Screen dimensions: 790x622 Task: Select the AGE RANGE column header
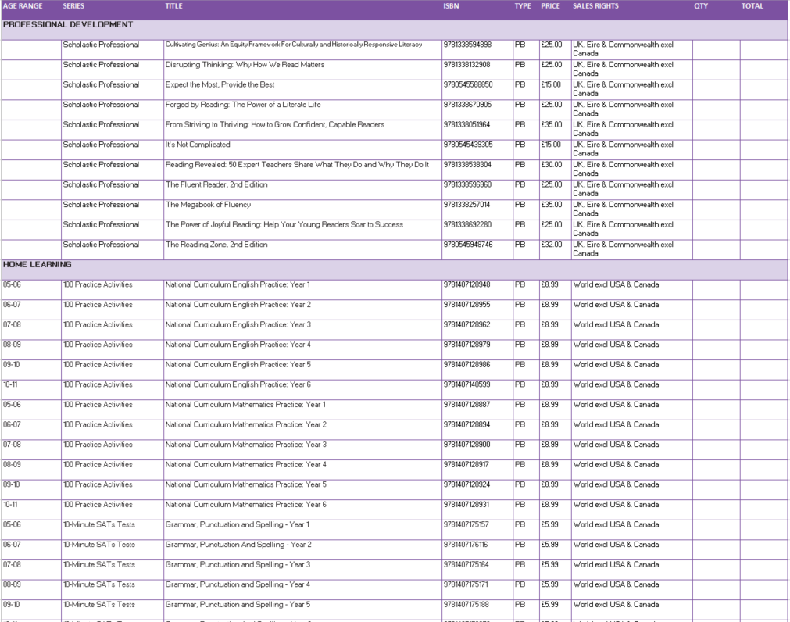pos(23,6)
